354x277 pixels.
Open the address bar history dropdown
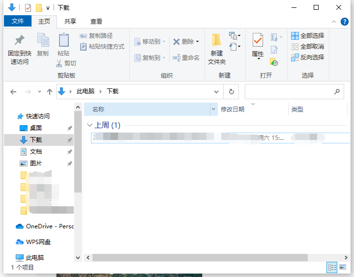click(216, 92)
